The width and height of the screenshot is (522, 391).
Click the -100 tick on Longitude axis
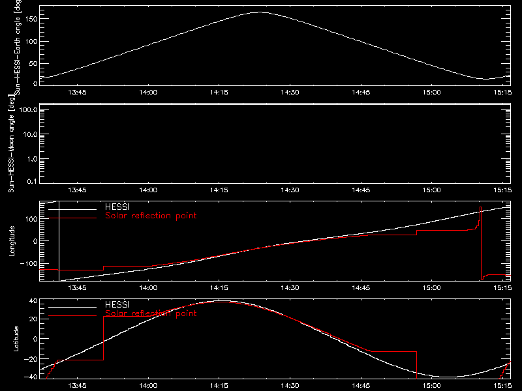29,263
